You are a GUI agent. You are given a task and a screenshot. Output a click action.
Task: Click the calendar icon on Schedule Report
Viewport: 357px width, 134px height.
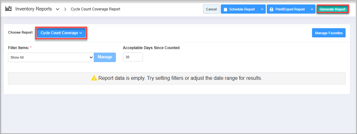click(x=226, y=10)
